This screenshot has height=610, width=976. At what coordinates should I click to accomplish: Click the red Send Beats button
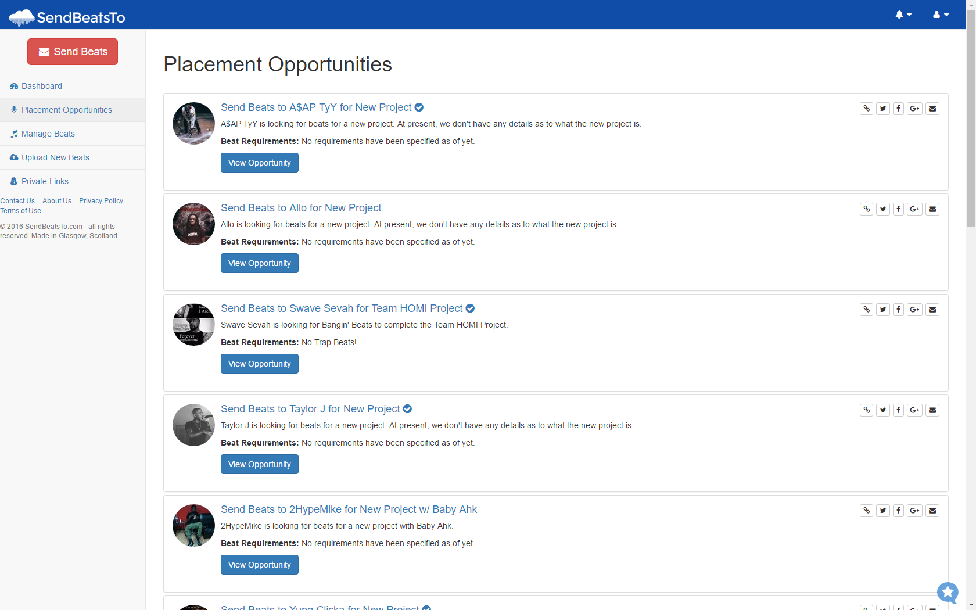click(x=73, y=52)
